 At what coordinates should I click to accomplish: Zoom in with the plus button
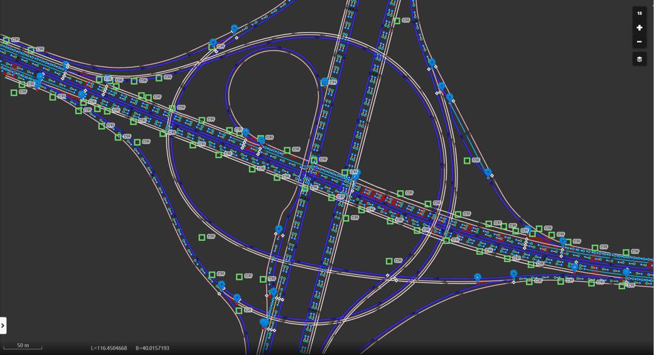click(639, 28)
